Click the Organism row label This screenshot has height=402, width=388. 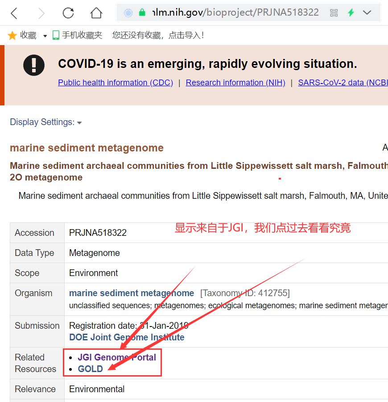click(x=33, y=293)
